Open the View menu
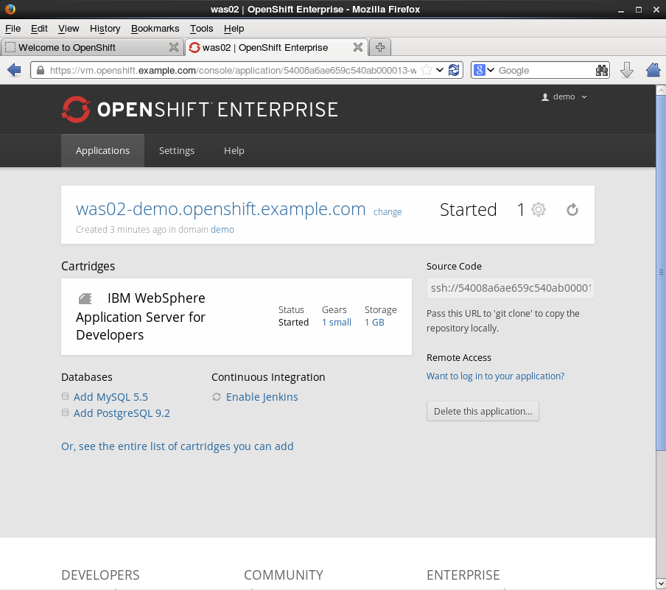Screen dimensions: 666x590 (69, 29)
